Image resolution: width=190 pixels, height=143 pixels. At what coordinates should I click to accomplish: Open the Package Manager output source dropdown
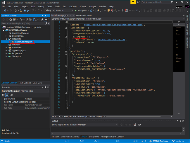tap(94, 125)
